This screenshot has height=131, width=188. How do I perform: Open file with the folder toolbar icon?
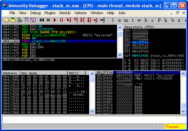tap(6, 20)
